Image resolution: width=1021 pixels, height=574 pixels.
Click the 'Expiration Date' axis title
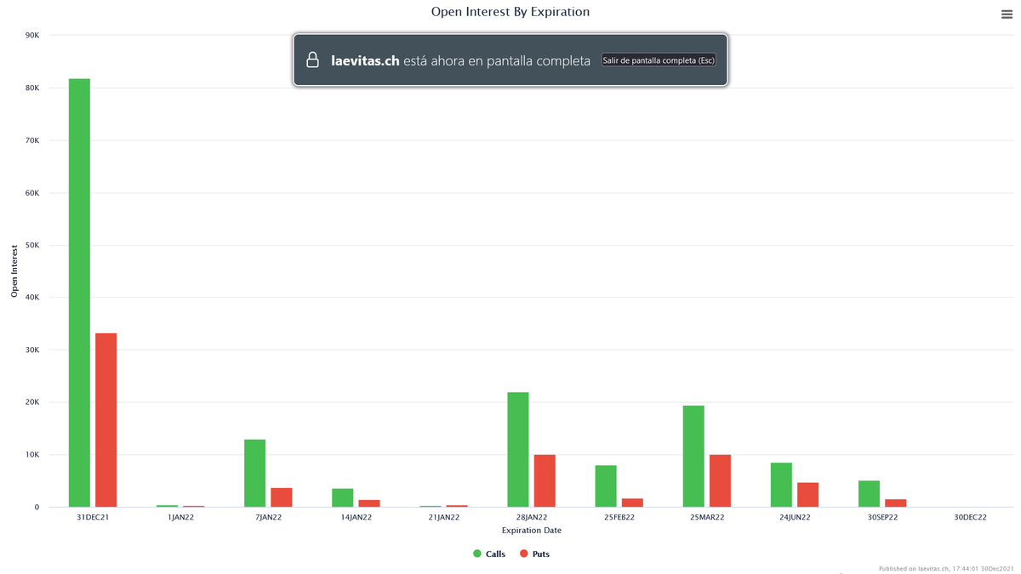(x=532, y=531)
